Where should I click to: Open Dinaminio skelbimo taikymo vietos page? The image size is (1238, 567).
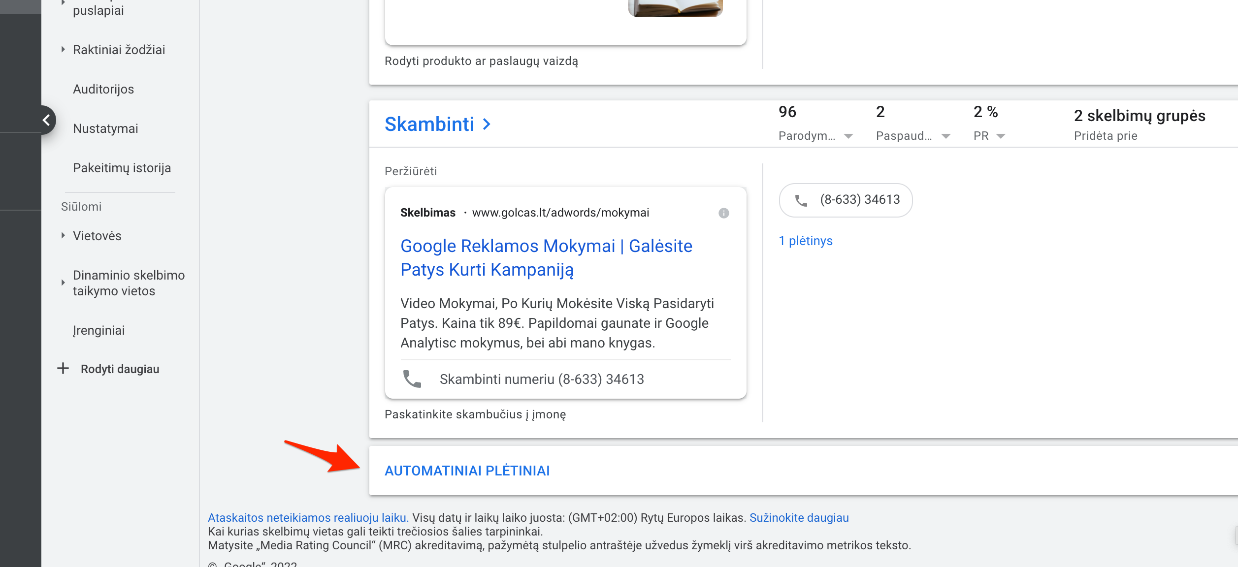click(129, 283)
